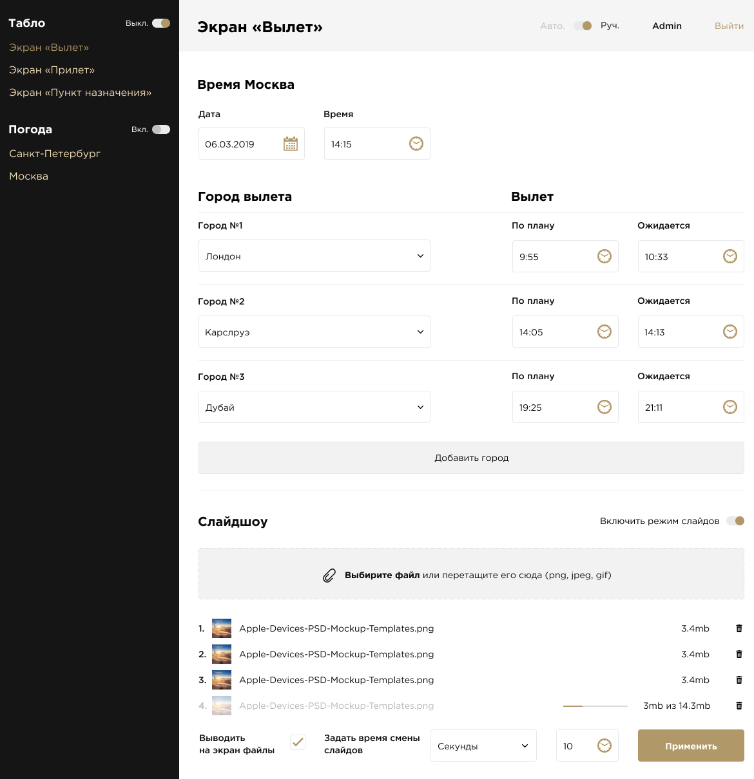The image size is (754, 779).
Task: Click the Применить button
Action: (691, 746)
